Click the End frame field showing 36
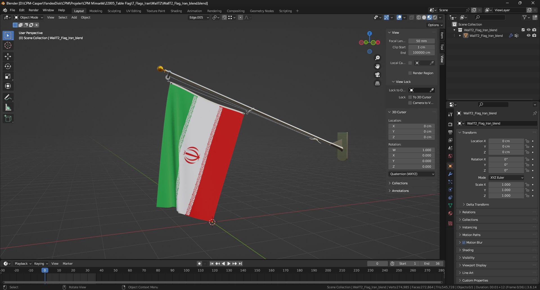The width and height of the screenshot is (540, 290). (432, 264)
